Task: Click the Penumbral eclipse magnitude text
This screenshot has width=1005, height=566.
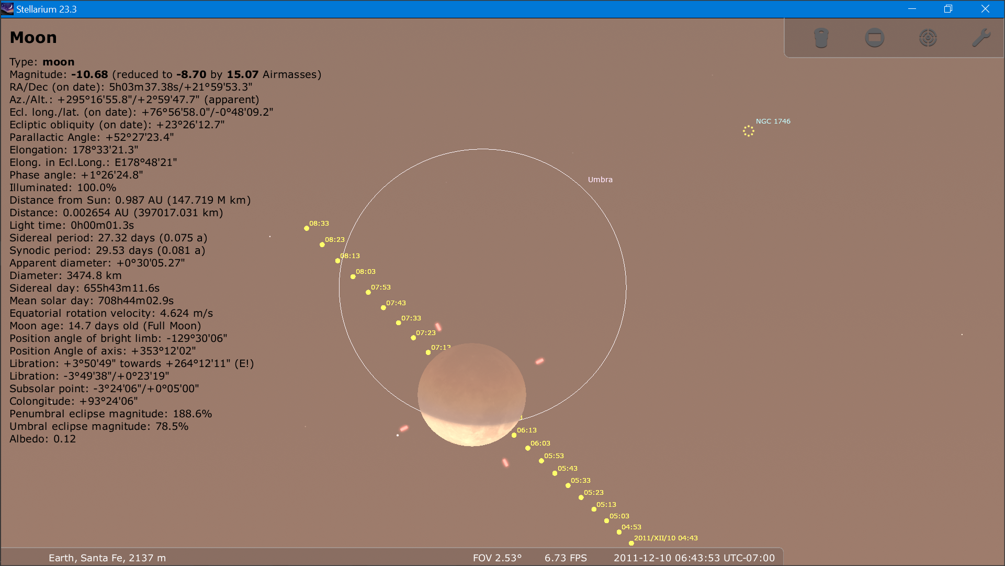Action: (110, 414)
